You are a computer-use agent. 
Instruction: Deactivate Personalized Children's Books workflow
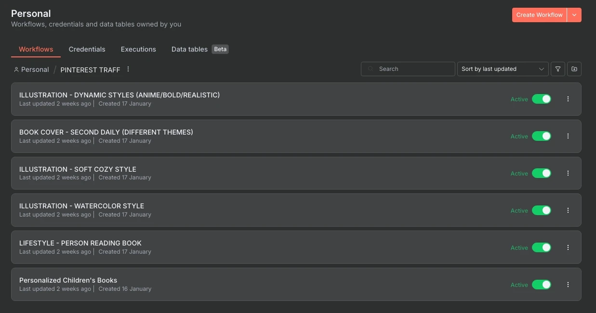pos(542,285)
